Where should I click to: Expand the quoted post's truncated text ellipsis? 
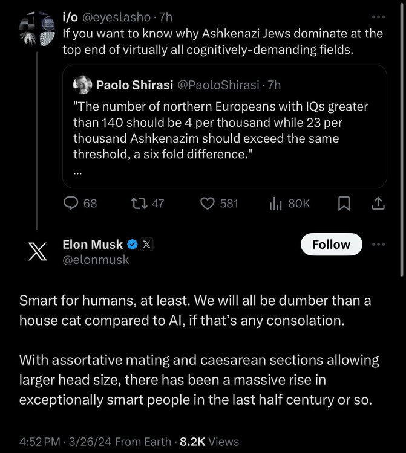(x=76, y=172)
